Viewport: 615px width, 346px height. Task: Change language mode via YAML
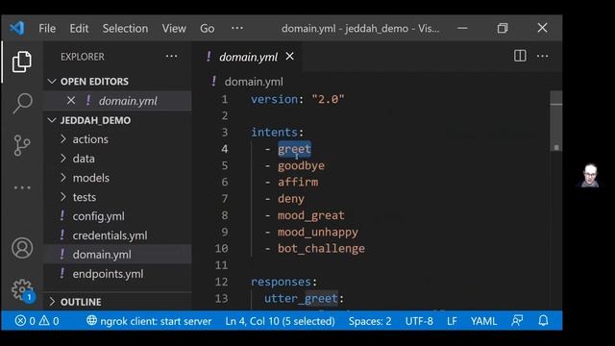point(483,321)
